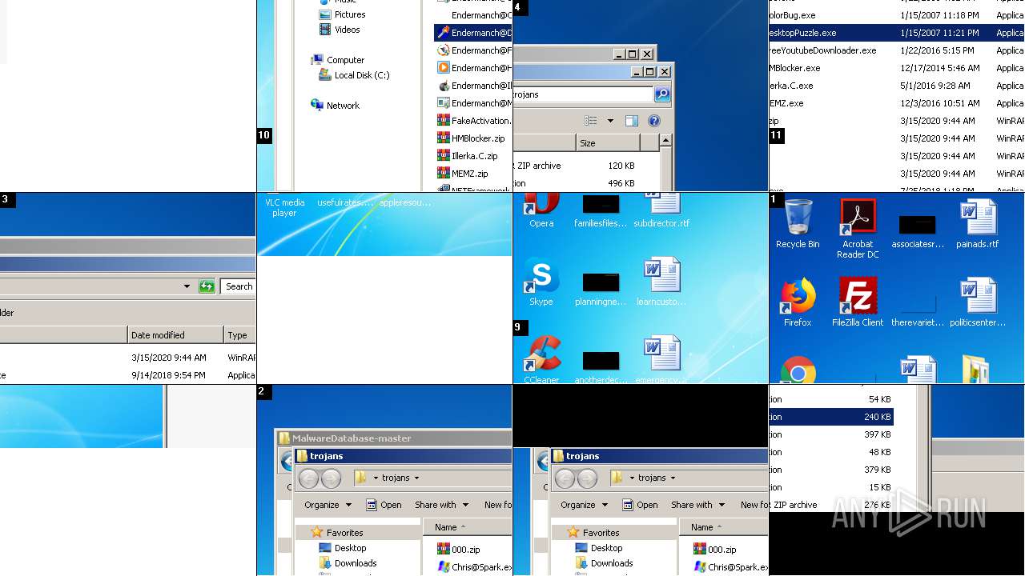Select the FakeActivation archive icon
This screenshot has height=576, width=1025.
point(474,121)
